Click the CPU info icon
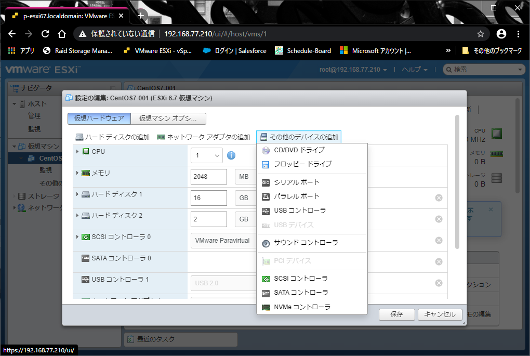Screen dimensions: 530x356 231,155
